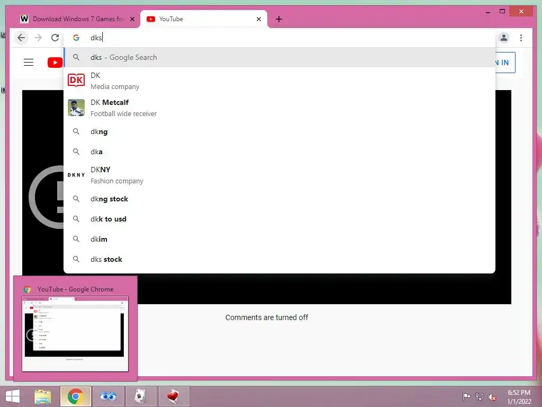Open File Explorer from the taskbar
This screenshot has height=407, width=542.
pyautogui.click(x=43, y=396)
